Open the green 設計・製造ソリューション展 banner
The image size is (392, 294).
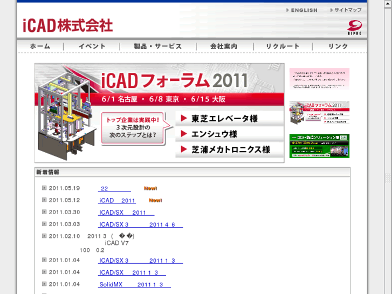pos(320,146)
